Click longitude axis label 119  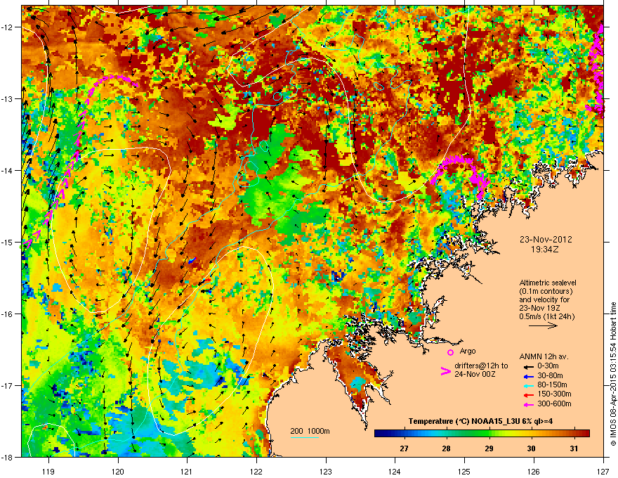coord(48,472)
